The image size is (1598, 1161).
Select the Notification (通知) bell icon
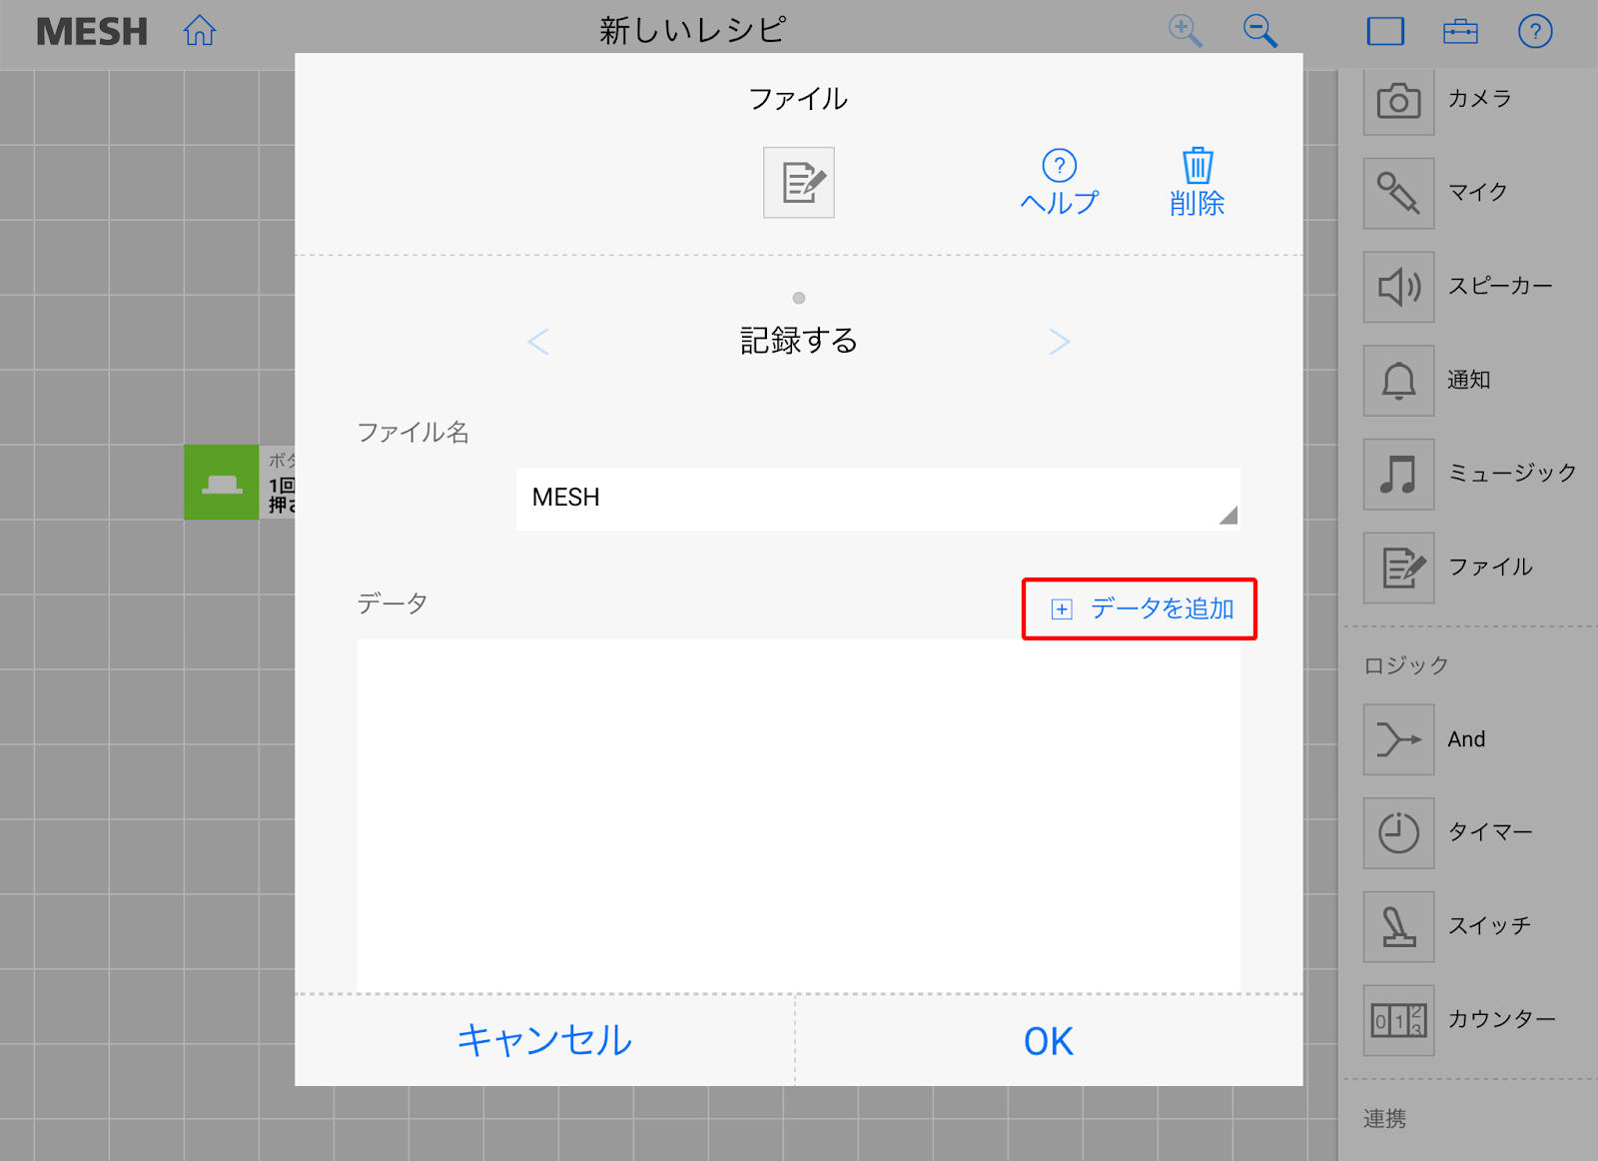point(1398,381)
